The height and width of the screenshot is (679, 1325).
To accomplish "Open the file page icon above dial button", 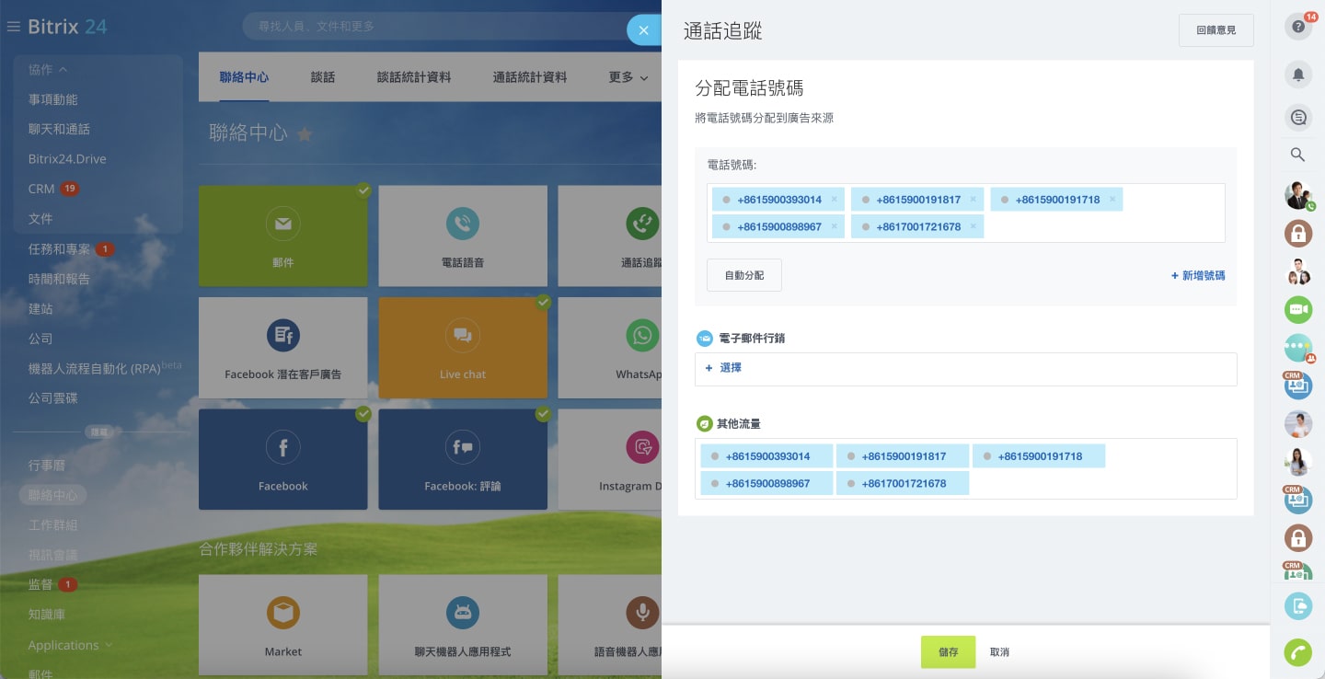I will coord(1298,605).
